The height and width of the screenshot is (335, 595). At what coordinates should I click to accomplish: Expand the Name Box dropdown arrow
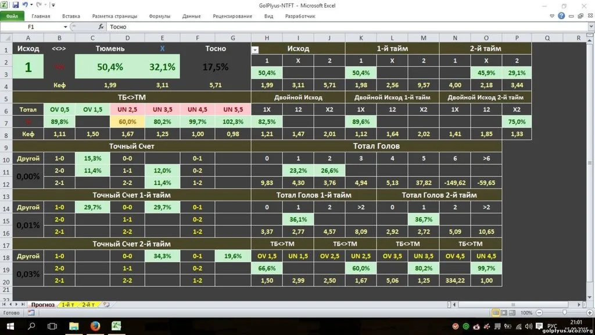click(65, 27)
